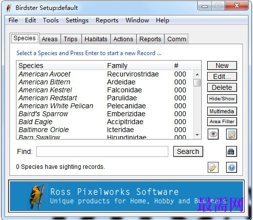The height and width of the screenshot is (220, 253).
Task: Open the Settings menu
Action: point(77,20)
